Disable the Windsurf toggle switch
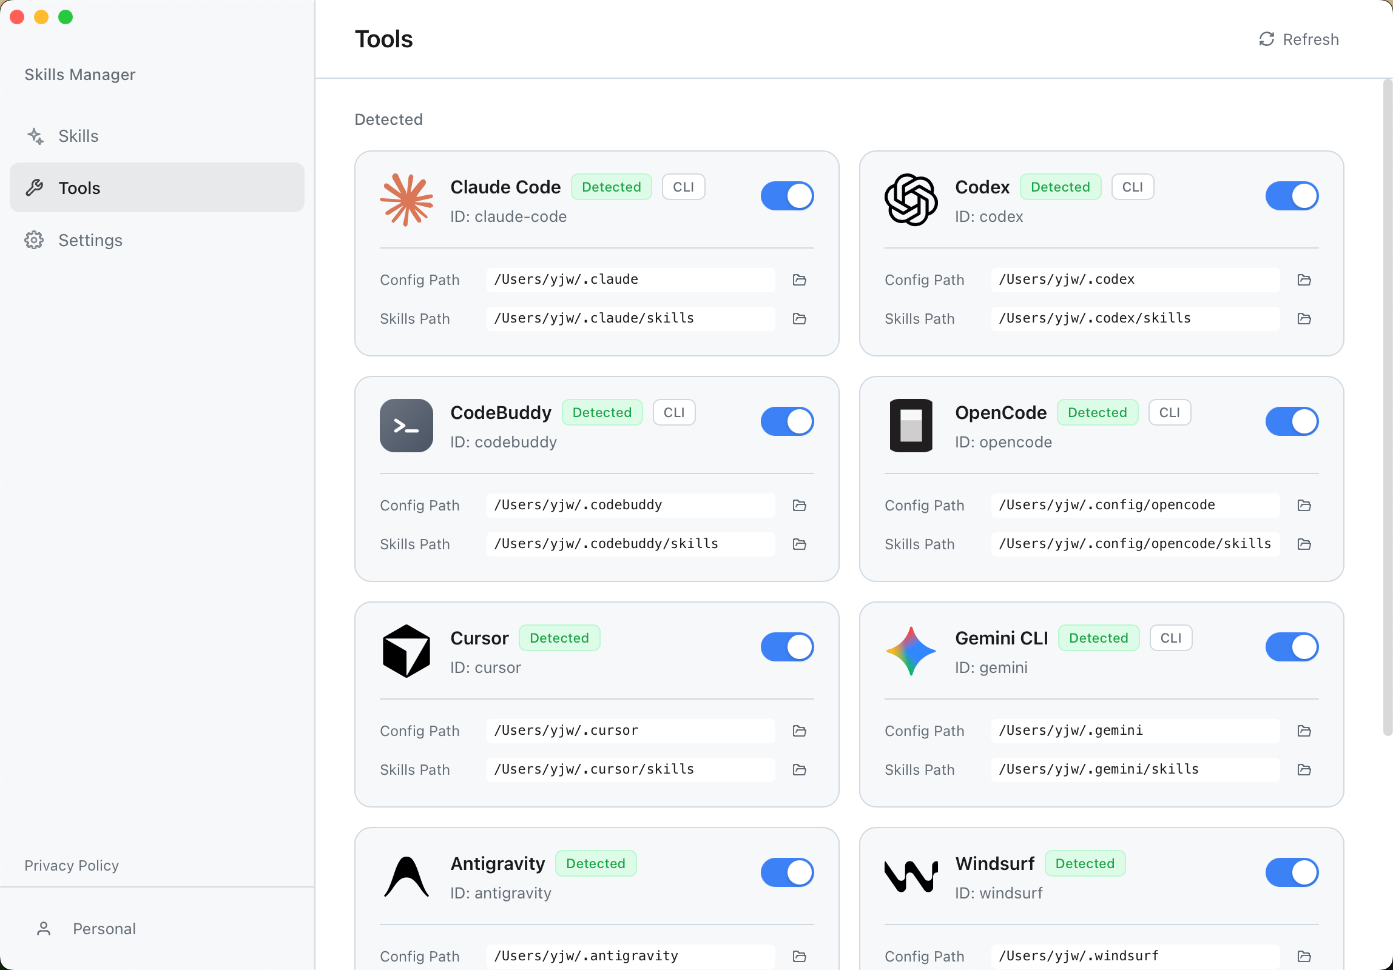Screen dimensions: 1393x970 1292,872
